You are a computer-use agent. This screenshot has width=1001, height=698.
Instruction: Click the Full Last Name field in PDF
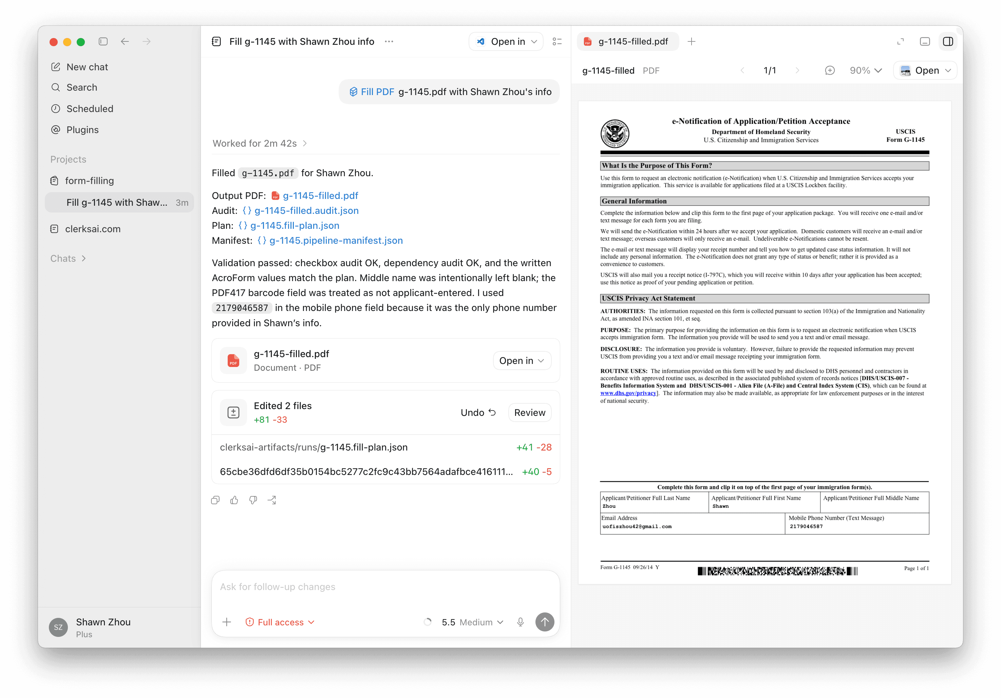[655, 502]
